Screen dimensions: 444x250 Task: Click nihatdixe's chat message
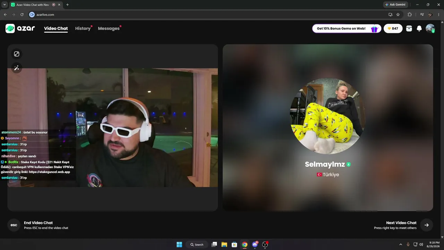point(19,156)
